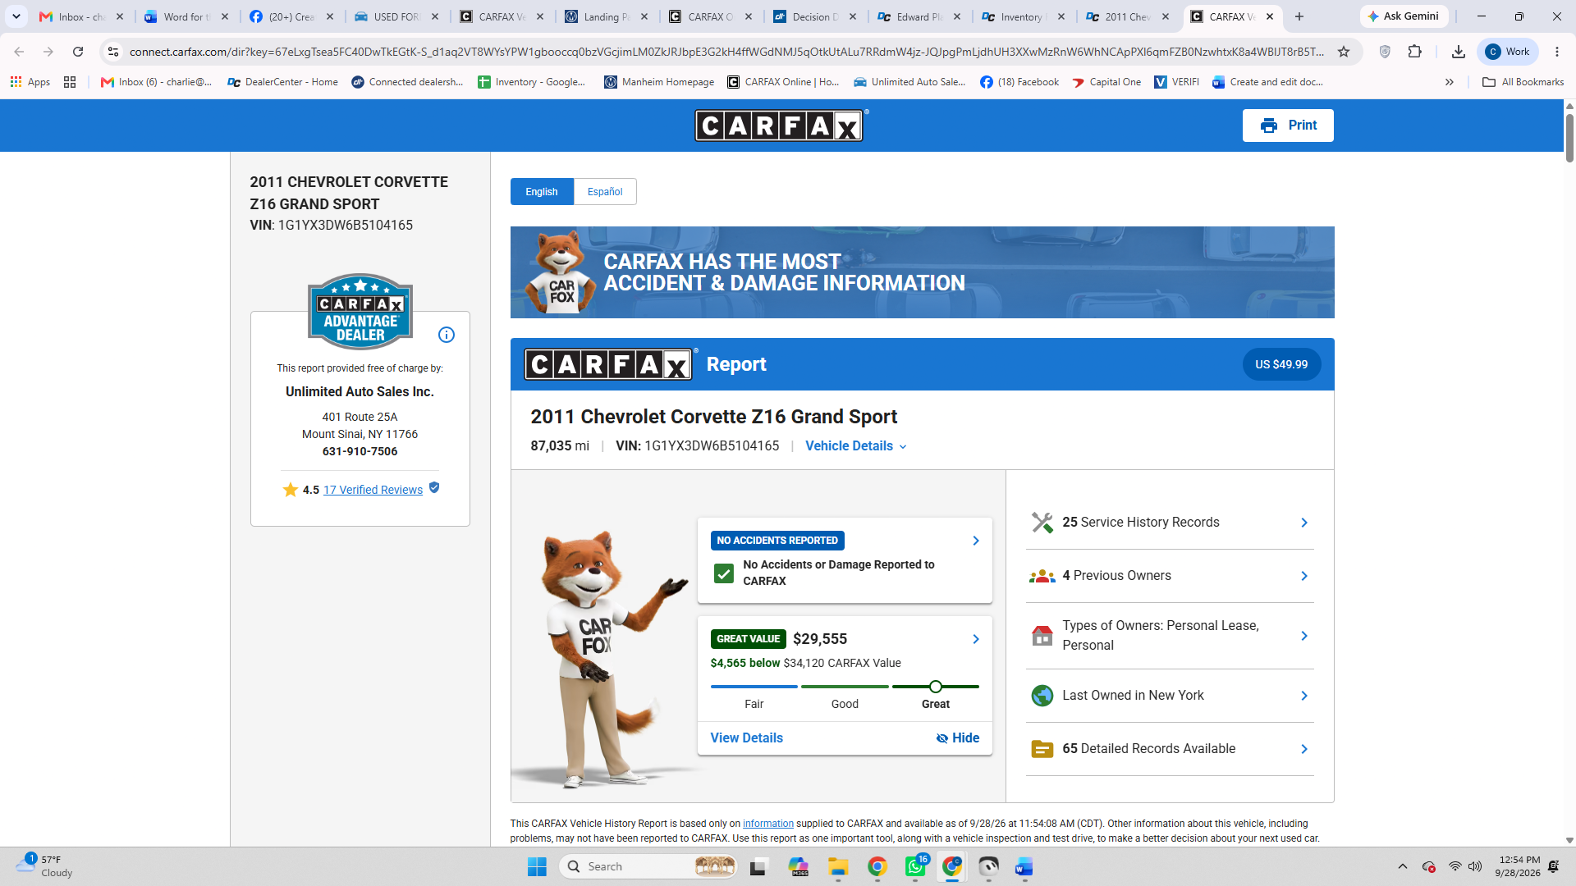Expand the No Accidents Reported chevron
Viewport: 1576px width, 886px height.
coord(976,541)
